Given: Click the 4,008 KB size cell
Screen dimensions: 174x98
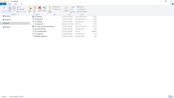Looking at the screenshot, I should tap(94, 31).
